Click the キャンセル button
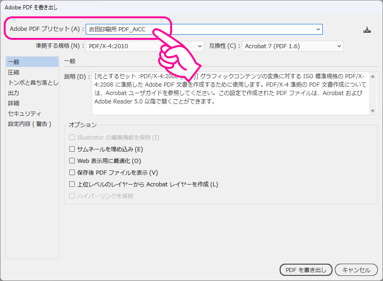This screenshot has width=383, height=281. 356,270
